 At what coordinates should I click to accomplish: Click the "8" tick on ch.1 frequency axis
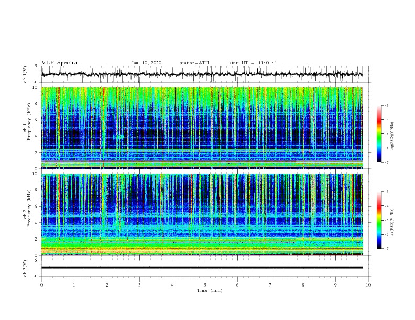(37, 104)
